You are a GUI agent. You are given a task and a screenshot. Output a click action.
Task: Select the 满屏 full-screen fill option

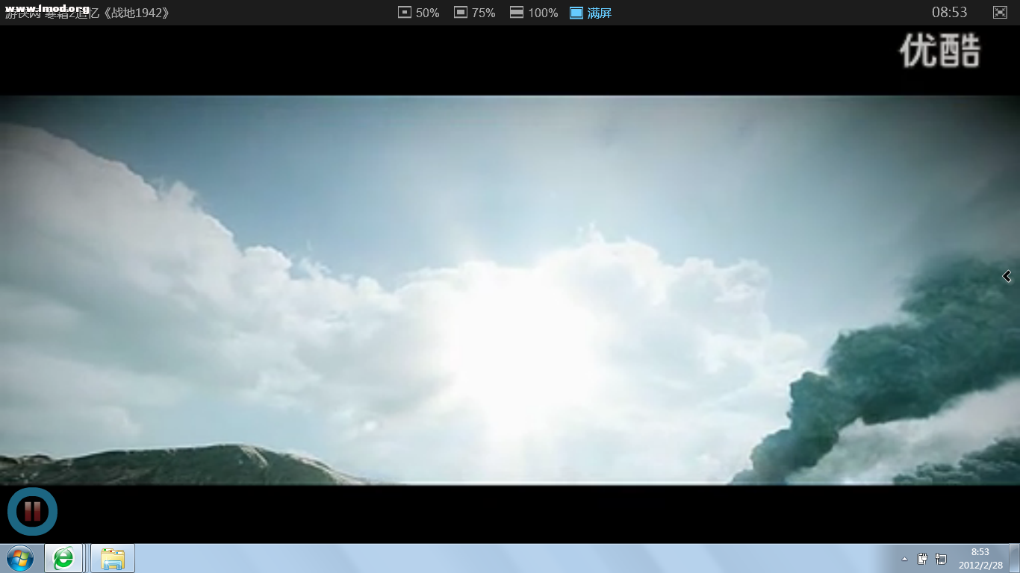click(591, 13)
